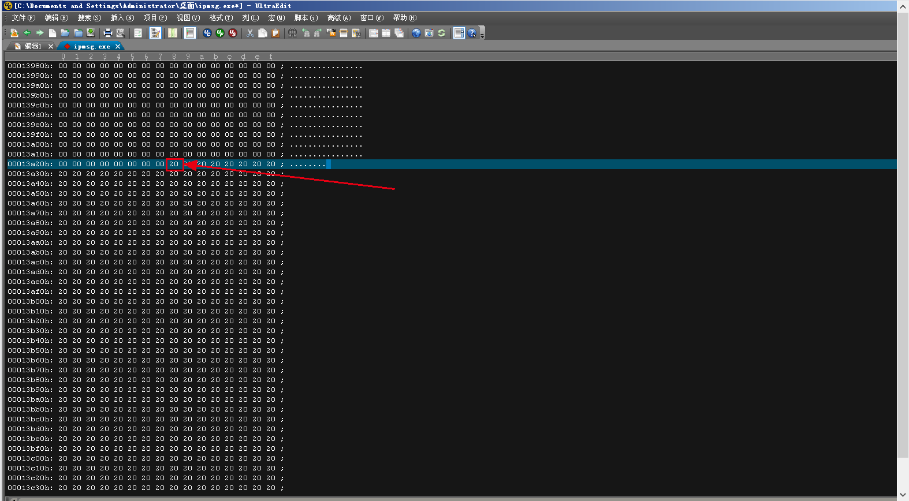
Task: Open the 高级(A) menu
Action: click(x=339, y=18)
